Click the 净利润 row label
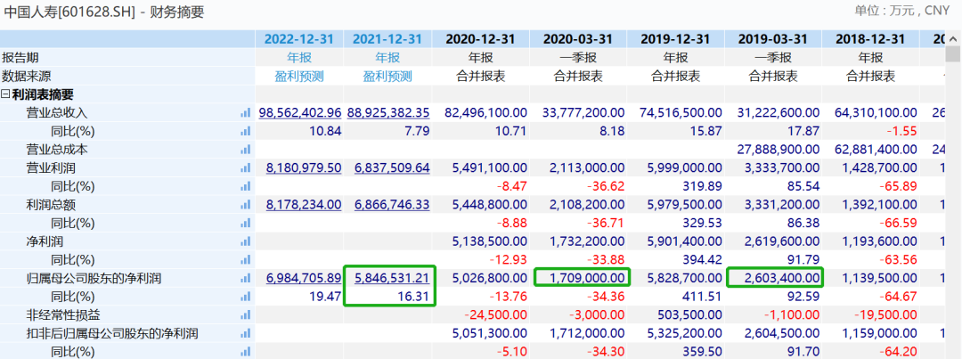The height and width of the screenshot is (359, 962). tap(45, 241)
